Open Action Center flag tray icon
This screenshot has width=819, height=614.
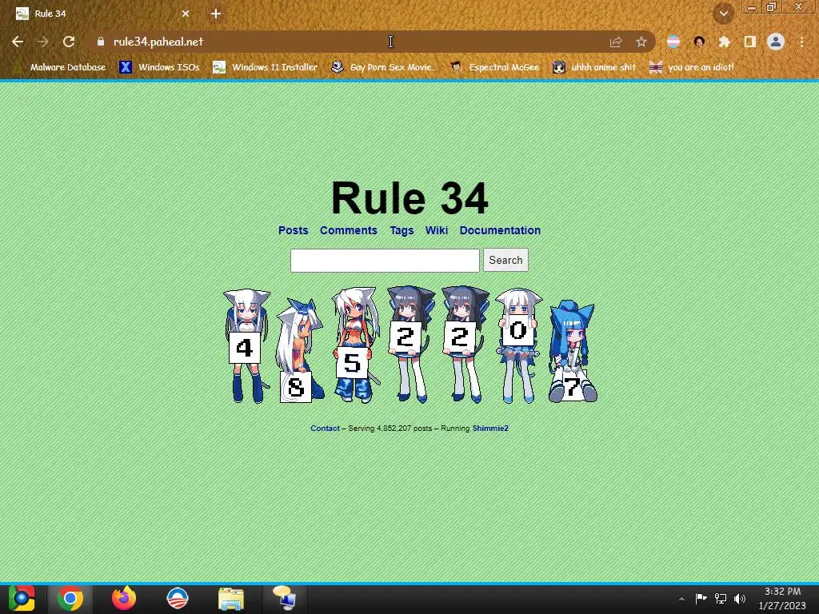701,598
